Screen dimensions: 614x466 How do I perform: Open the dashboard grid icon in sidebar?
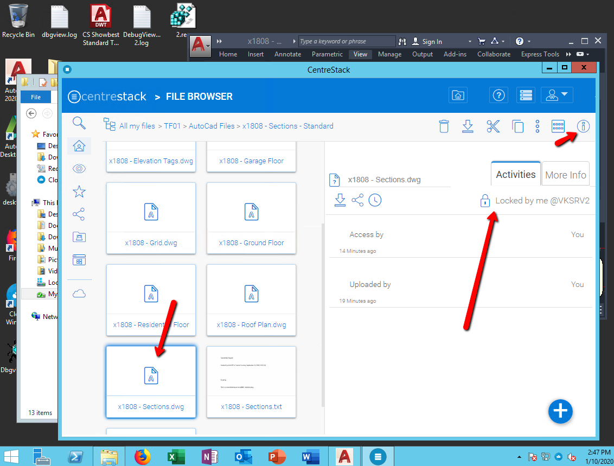tap(79, 260)
